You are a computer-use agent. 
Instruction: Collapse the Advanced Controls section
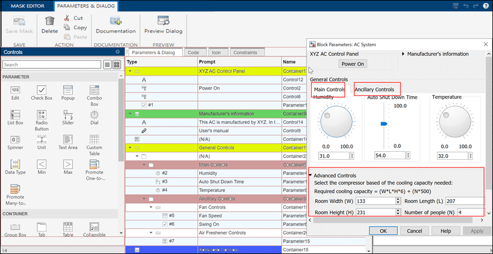[311, 175]
